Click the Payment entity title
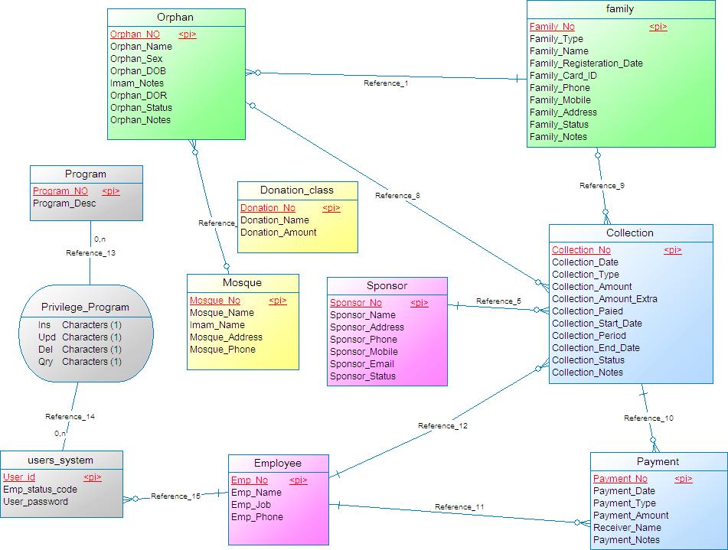The image size is (728, 550). (658, 461)
